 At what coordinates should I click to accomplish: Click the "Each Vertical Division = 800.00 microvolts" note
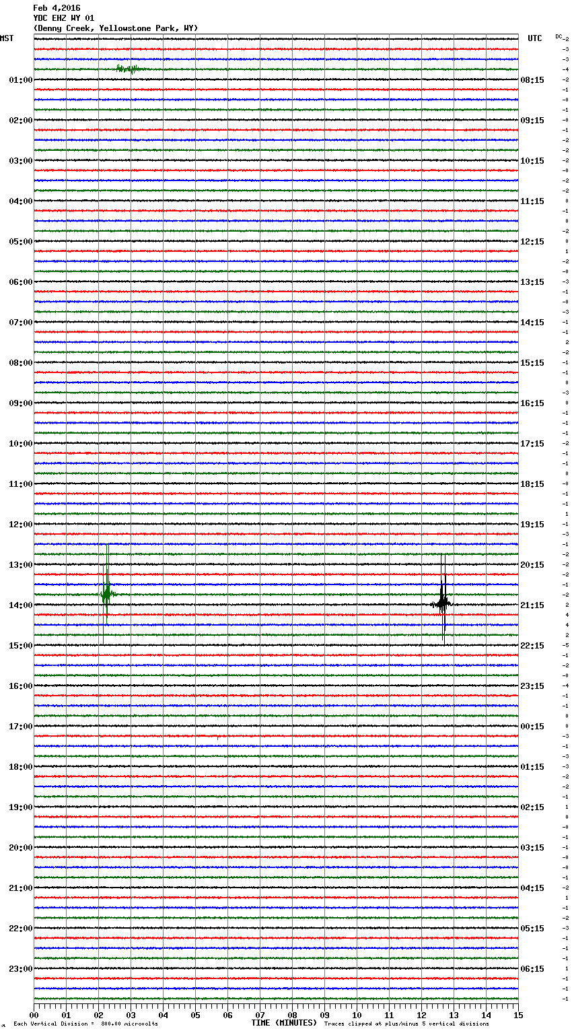click(x=85, y=1024)
